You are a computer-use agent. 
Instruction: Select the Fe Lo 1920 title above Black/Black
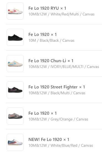tap(39, 35)
